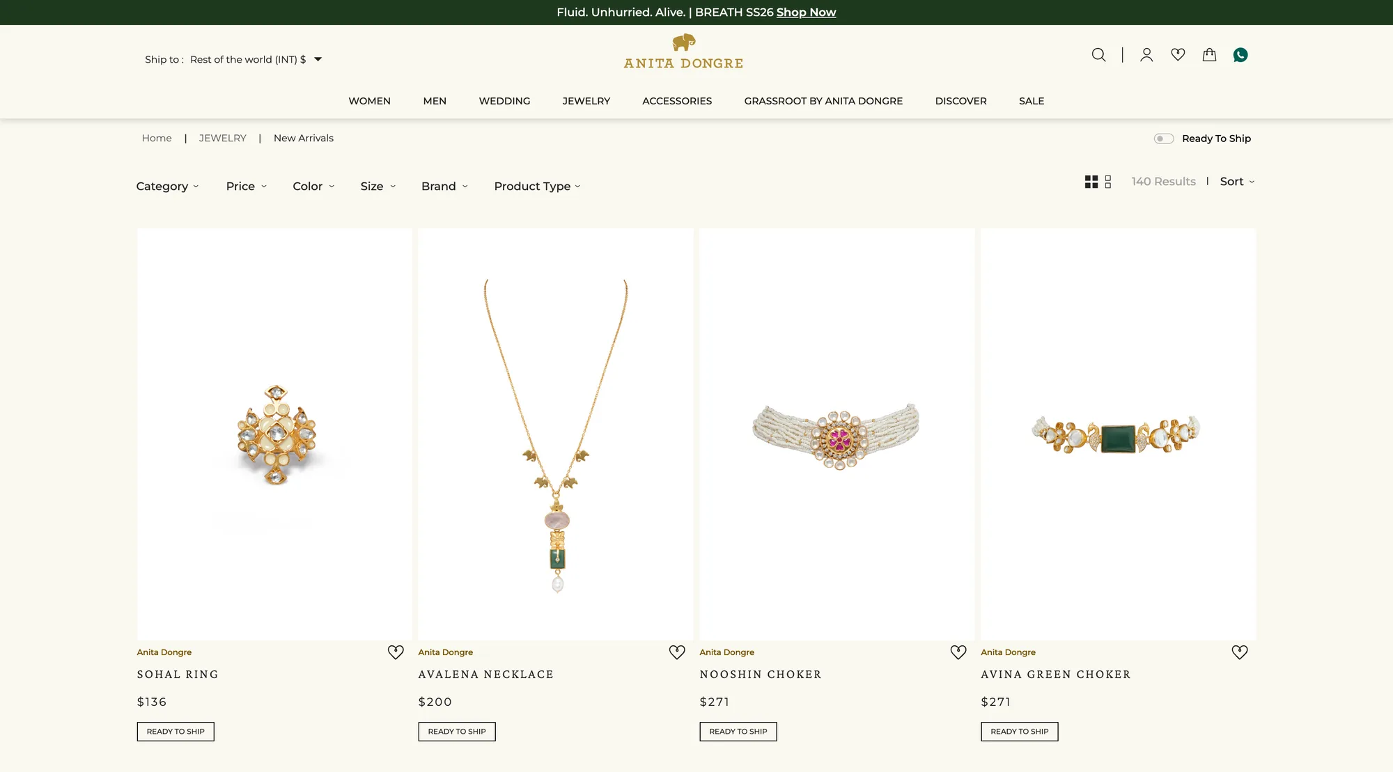Open the WOMEN menu

click(369, 101)
